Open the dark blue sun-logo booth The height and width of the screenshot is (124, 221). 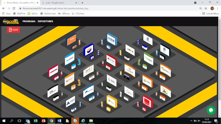88,50
